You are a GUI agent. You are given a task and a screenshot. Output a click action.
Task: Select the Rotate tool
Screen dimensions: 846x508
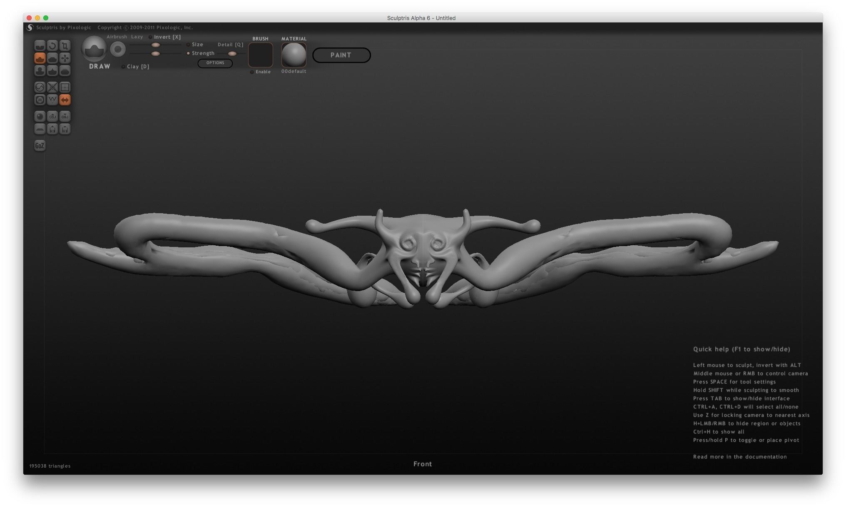tap(52, 45)
